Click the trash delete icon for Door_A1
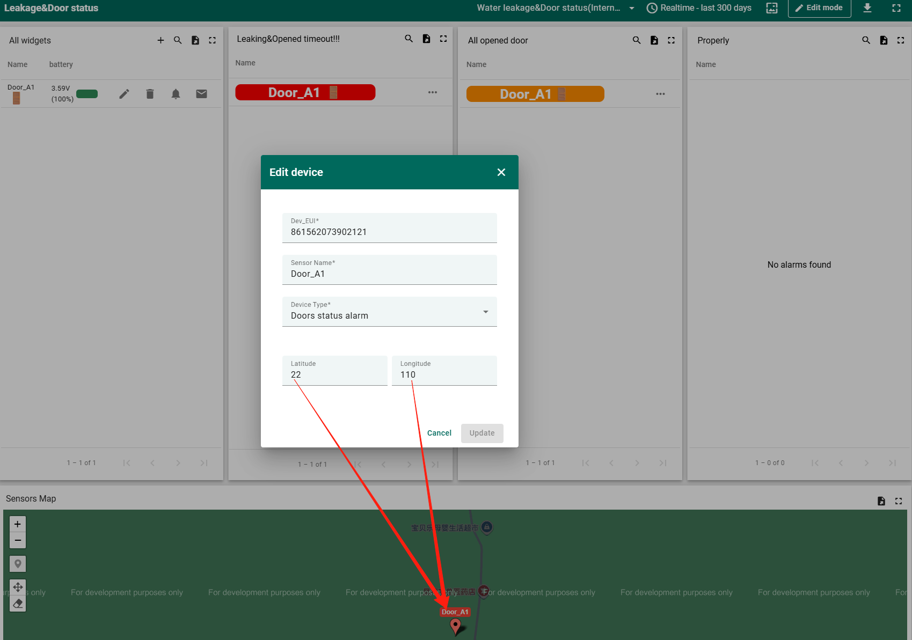 pyautogui.click(x=150, y=94)
